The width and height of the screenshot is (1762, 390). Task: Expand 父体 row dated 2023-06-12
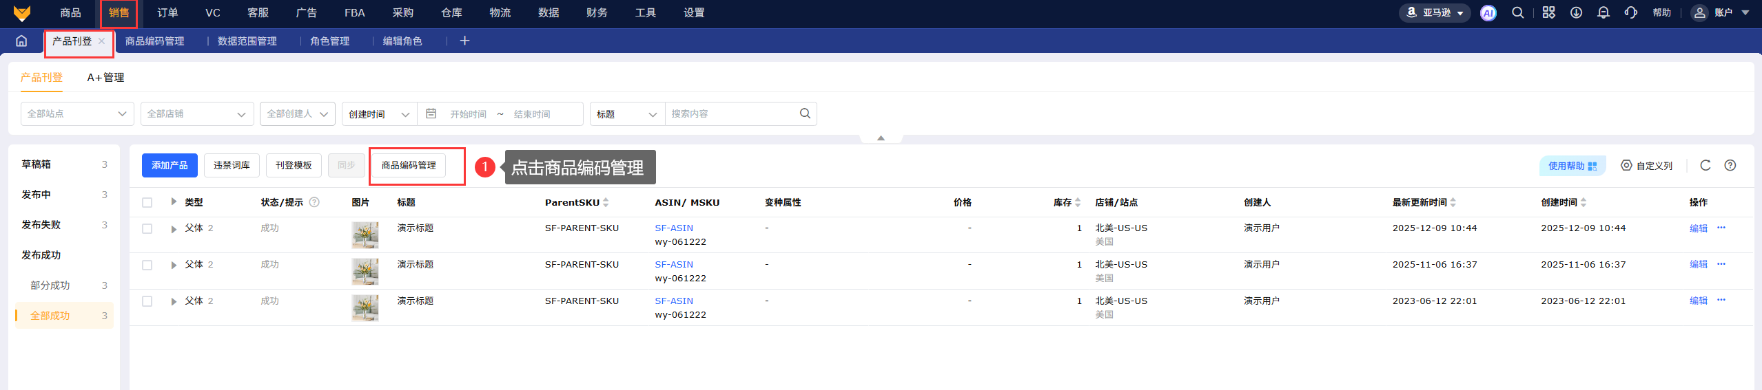[x=174, y=302]
